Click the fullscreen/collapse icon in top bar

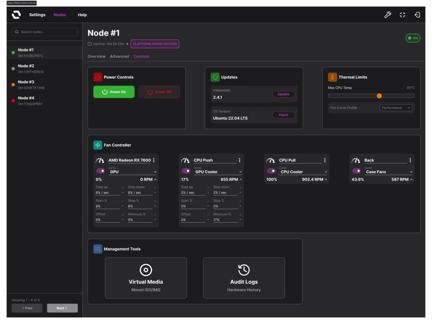click(402, 14)
